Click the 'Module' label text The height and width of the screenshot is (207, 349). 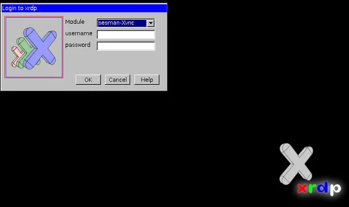tap(75, 22)
